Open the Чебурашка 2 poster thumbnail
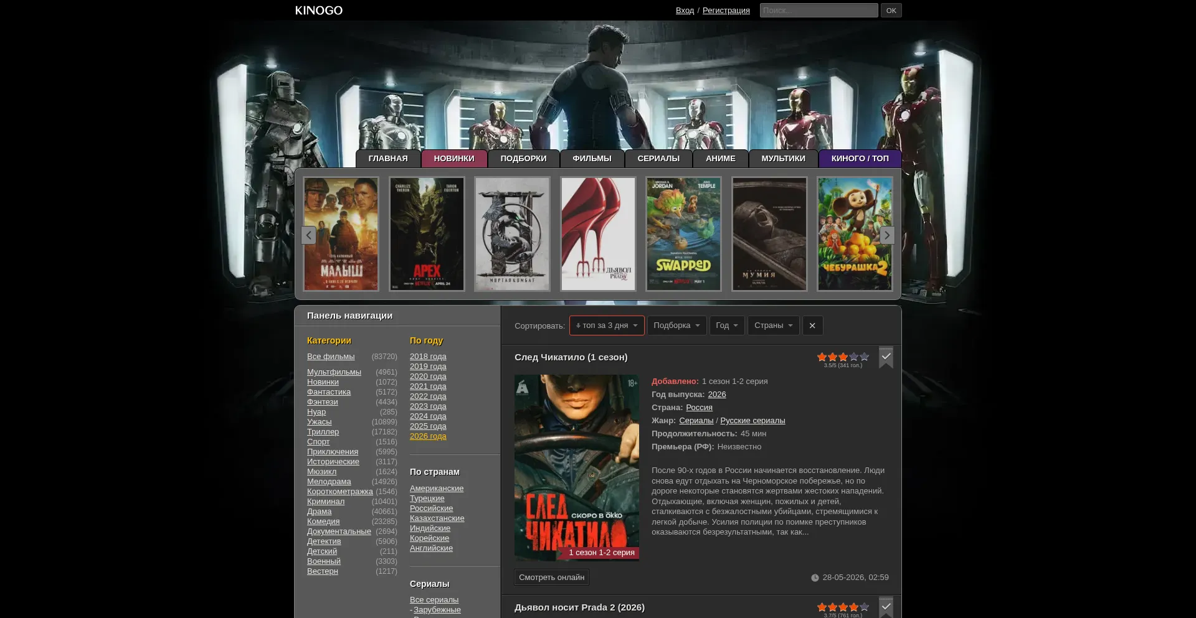The image size is (1196, 618). [855, 234]
